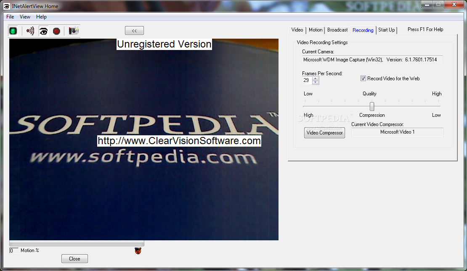Click the Current Camera text field
The width and height of the screenshot is (467, 271).
[x=372, y=60]
